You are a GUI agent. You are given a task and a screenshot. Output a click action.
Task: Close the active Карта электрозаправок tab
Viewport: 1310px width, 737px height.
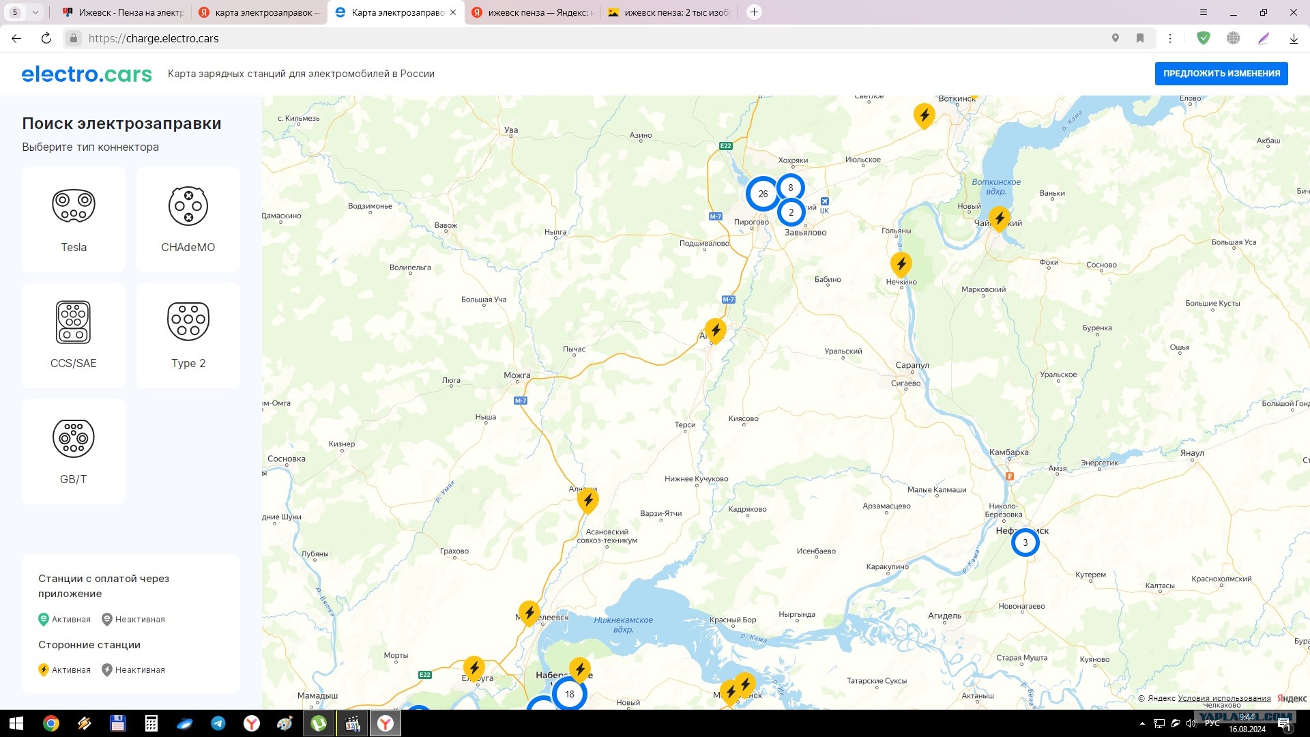click(x=453, y=12)
